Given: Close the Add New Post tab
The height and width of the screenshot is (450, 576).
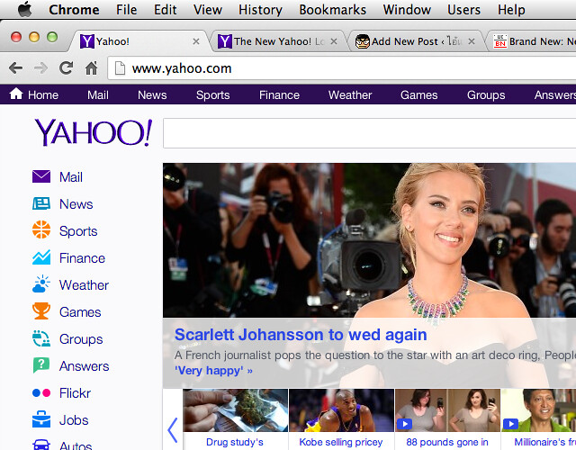Looking at the screenshot, I should (472, 41).
